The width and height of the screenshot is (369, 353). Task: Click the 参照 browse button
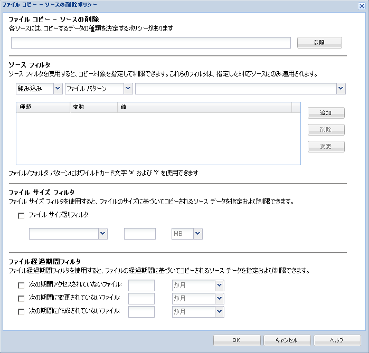319,43
